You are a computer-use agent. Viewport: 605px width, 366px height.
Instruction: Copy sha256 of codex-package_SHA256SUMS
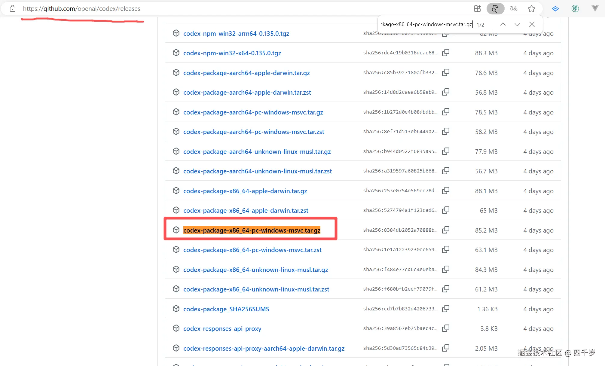coord(446,309)
